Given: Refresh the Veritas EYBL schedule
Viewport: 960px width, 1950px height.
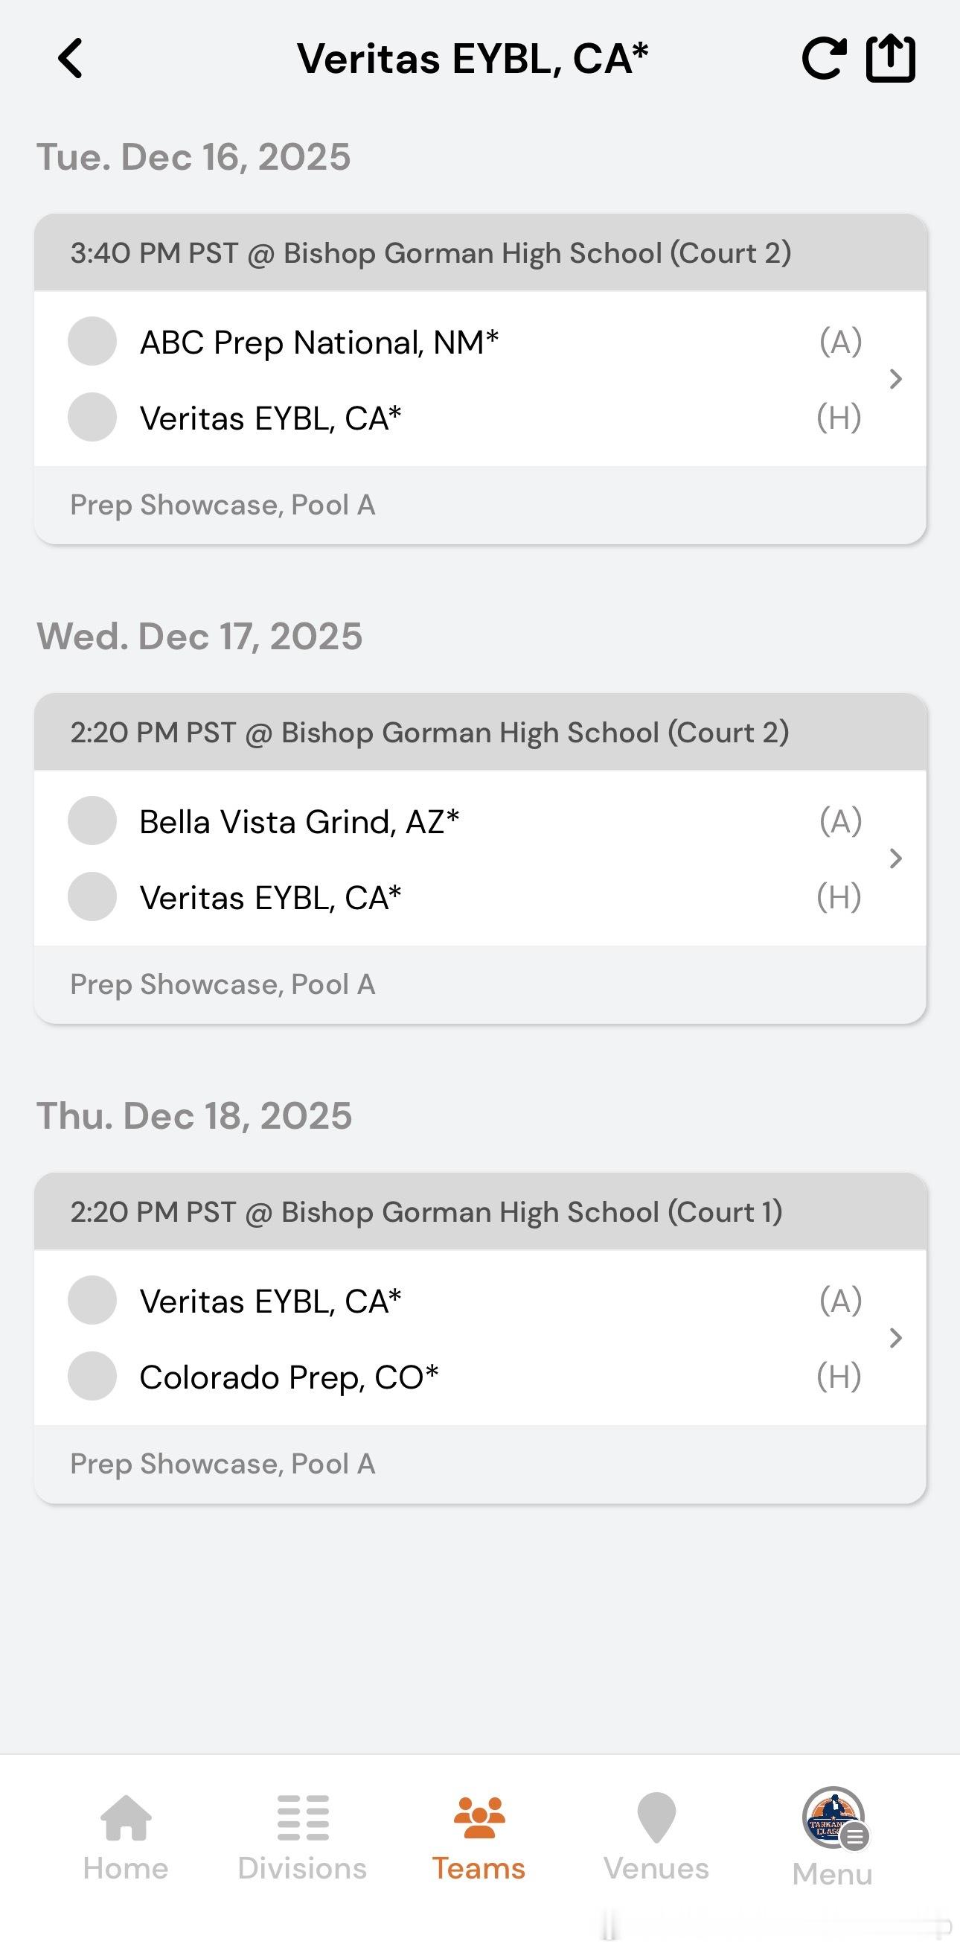Looking at the screenshot, I should point(824,59).
